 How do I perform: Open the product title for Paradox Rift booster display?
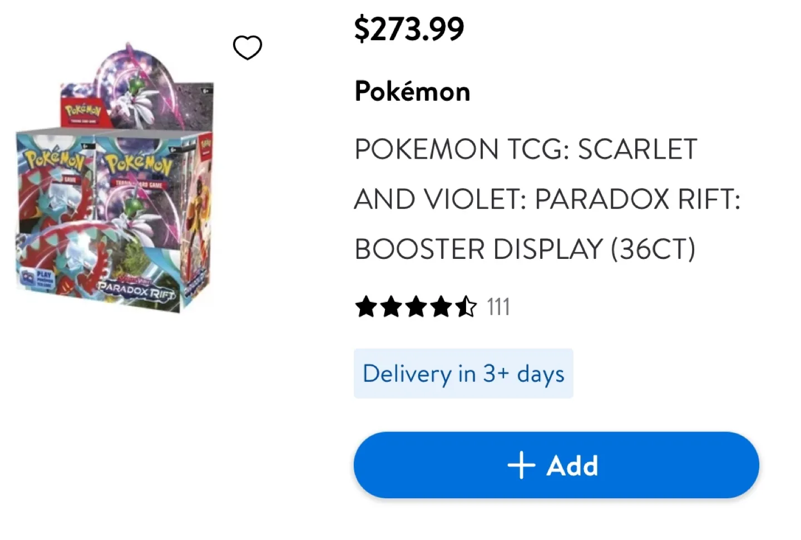[x=547, y=199]
